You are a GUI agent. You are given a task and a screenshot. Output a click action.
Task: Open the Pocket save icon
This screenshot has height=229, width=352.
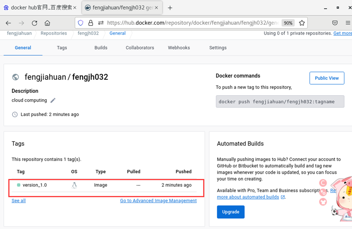[335, 23]
